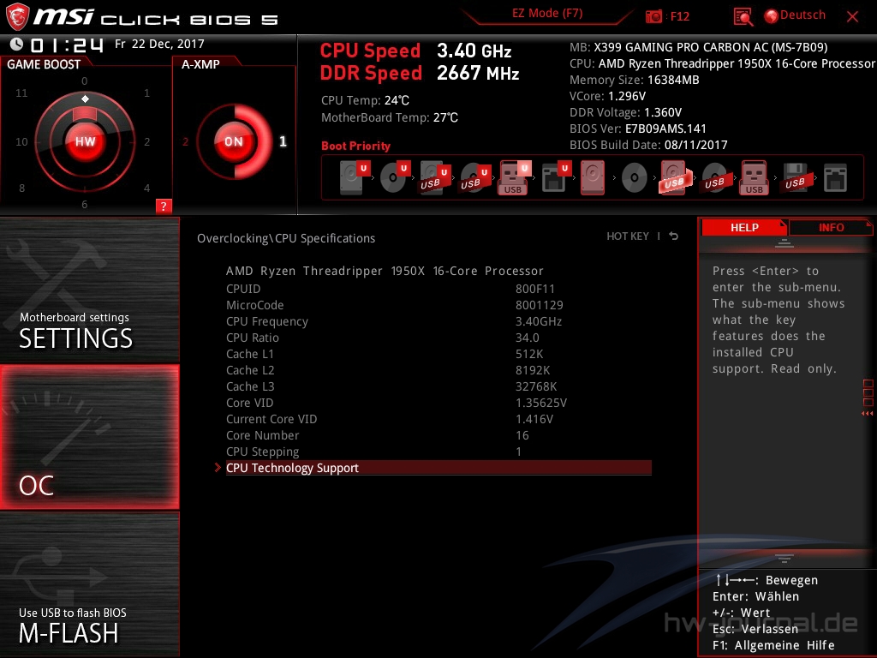
Task: Click the F12 screenshot label
Action: click(x=679, y=16)
